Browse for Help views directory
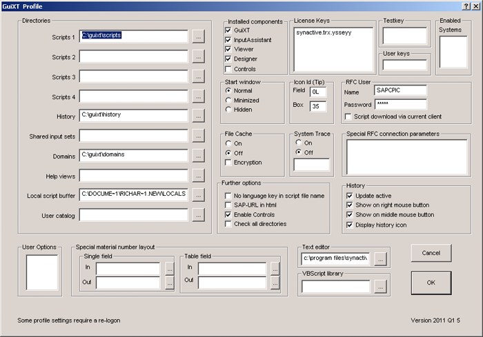483x337 pixels. click(199, 176)
